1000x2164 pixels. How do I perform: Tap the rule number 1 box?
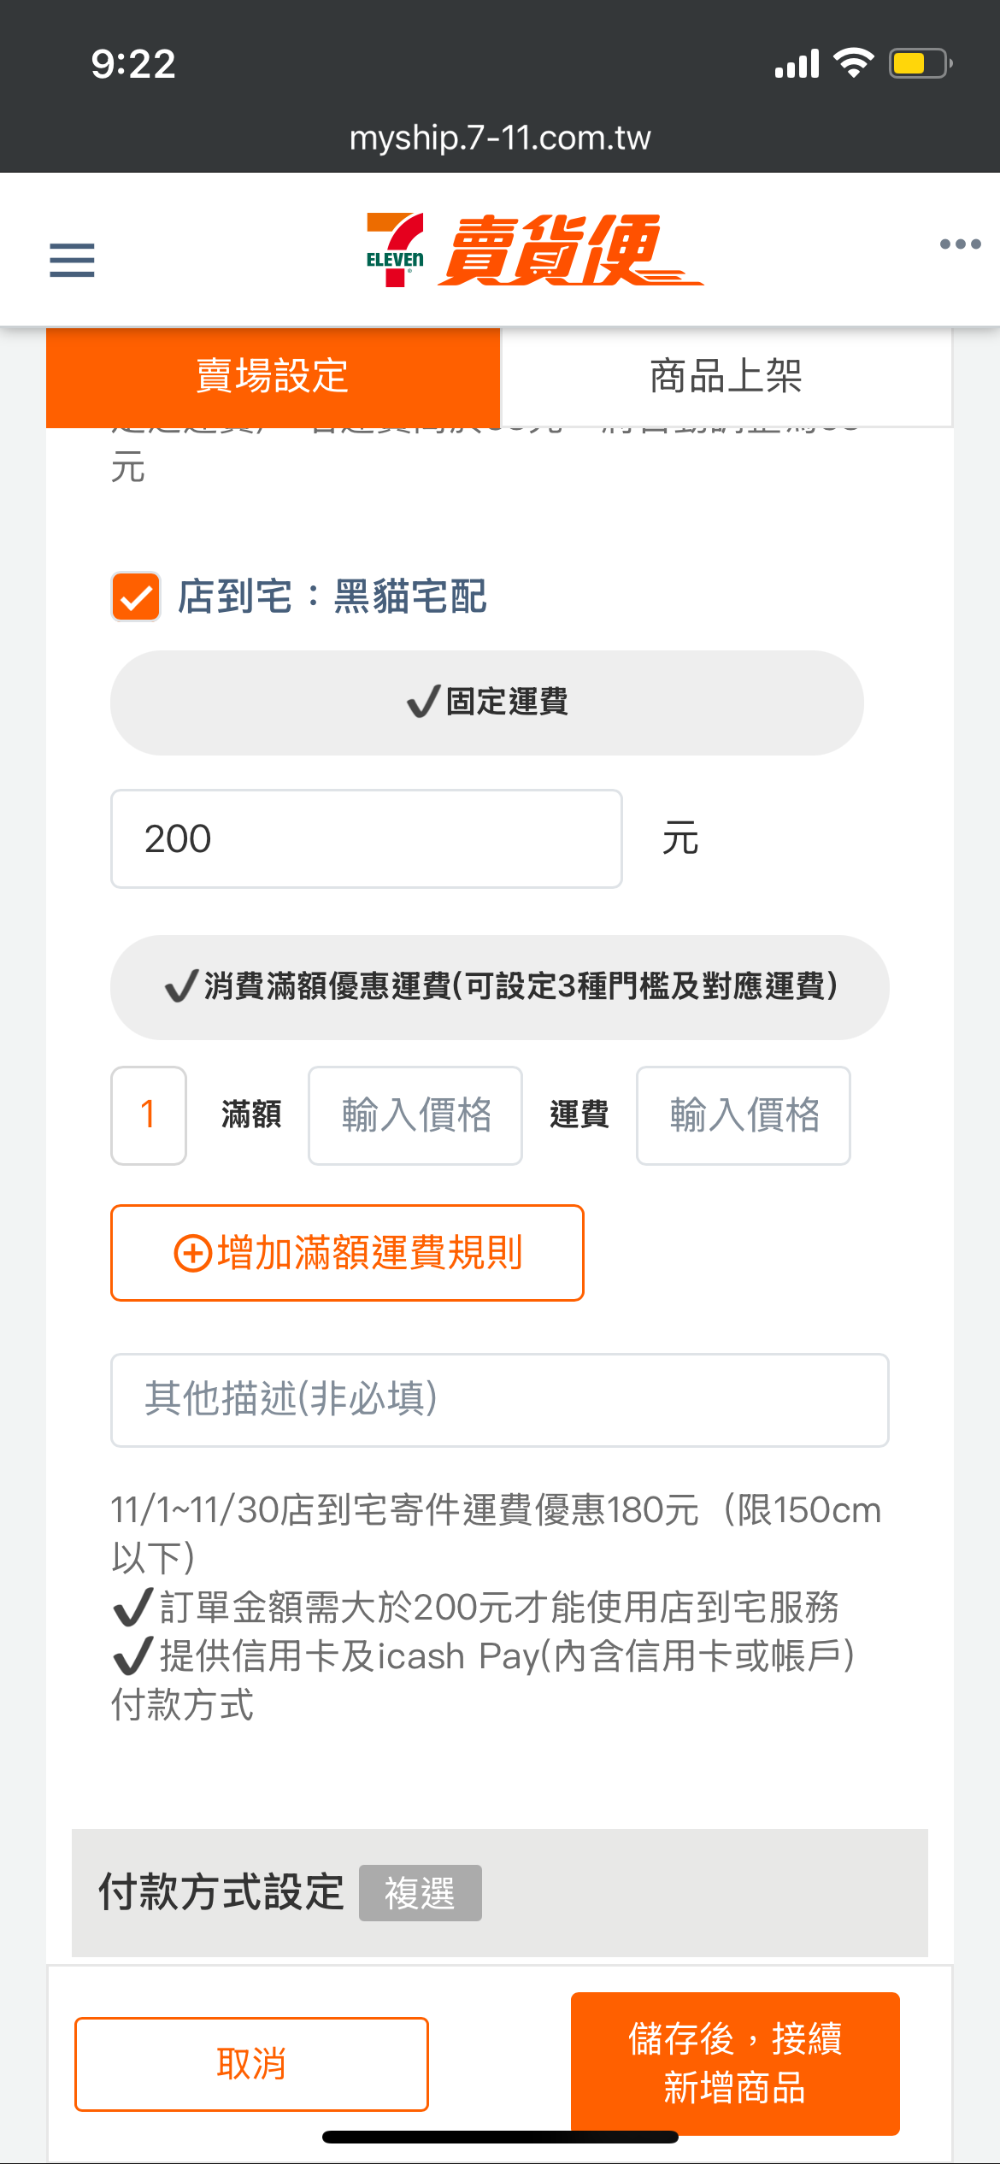click(x=148, y=1115)
